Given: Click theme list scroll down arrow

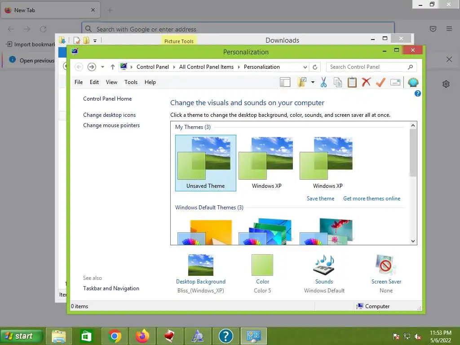Looking at the screenshot, I should pos(413,241).
